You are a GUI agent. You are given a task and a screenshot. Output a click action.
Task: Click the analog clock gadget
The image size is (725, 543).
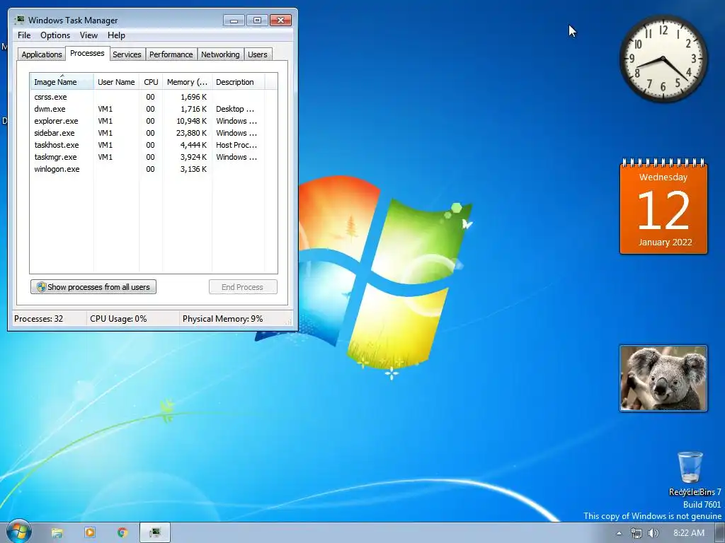pyautogui.click(x=663, y=59)
